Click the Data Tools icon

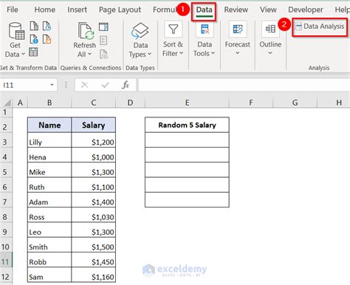tap(205, 30)
